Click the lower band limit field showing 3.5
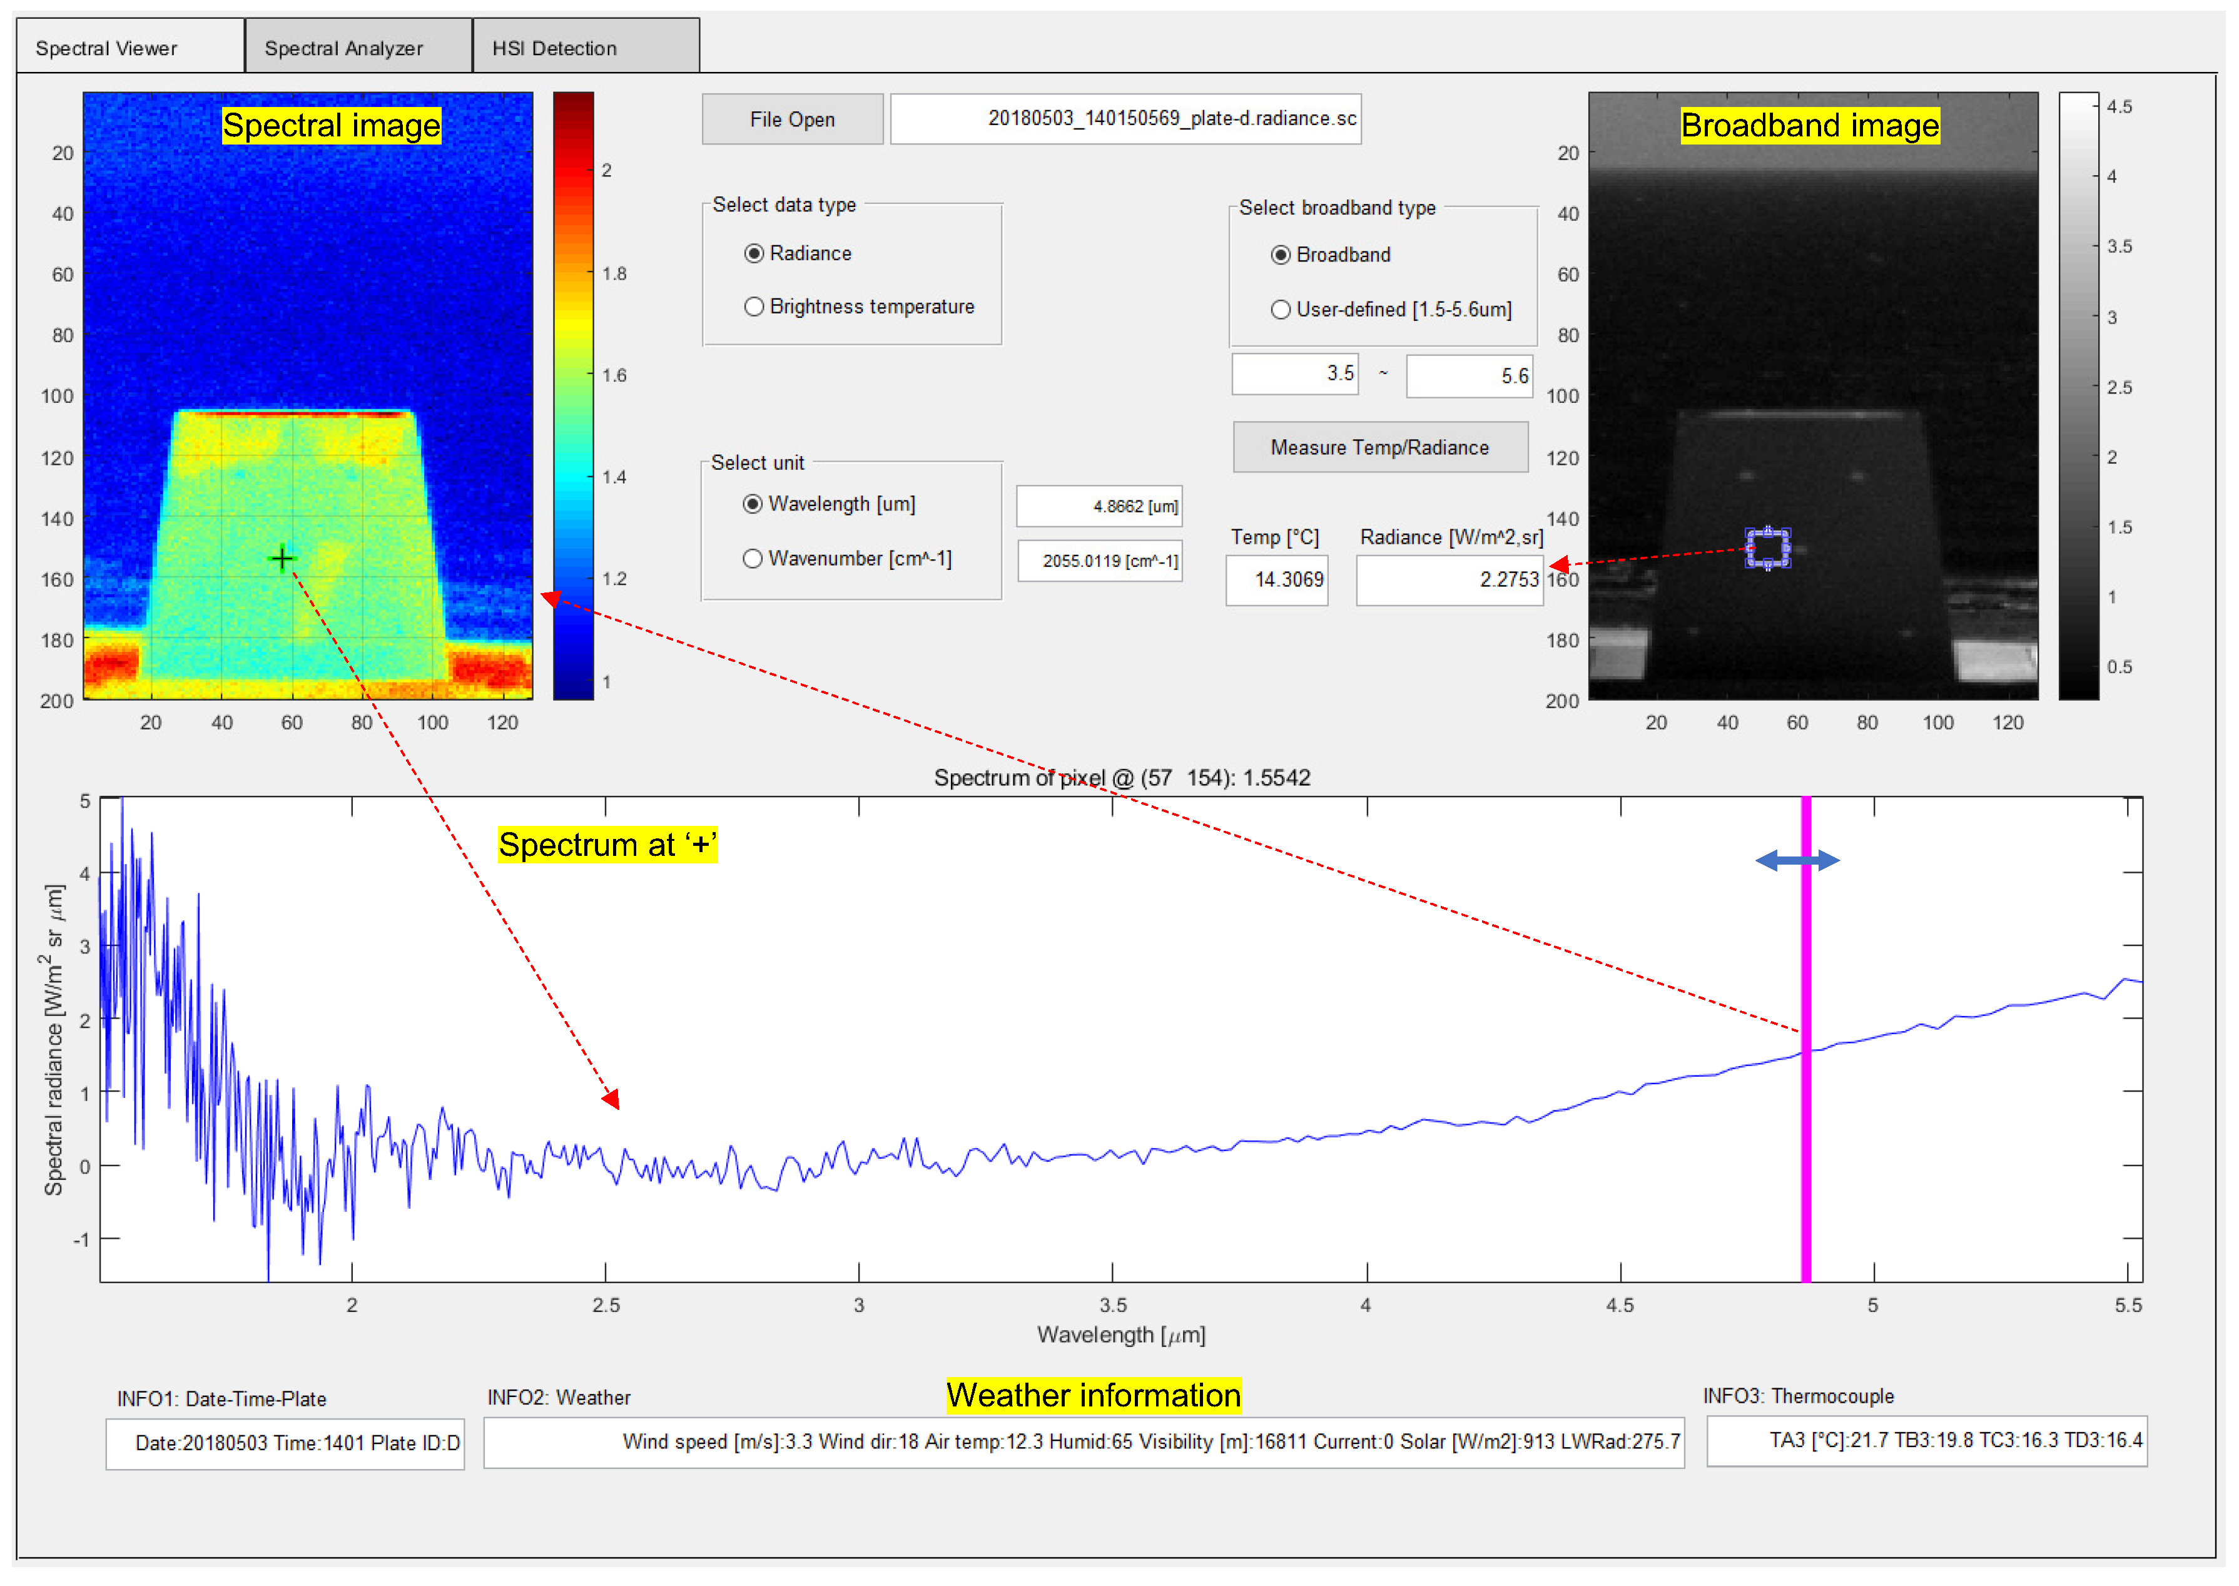Viewport: 2239px width, 1586px height. coord(1295,374)
